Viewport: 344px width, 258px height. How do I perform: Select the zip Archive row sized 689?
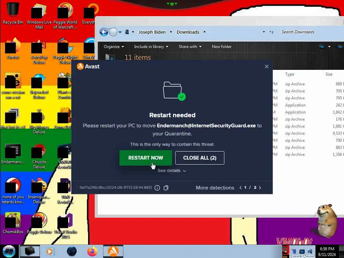click(x=308, y=84)
